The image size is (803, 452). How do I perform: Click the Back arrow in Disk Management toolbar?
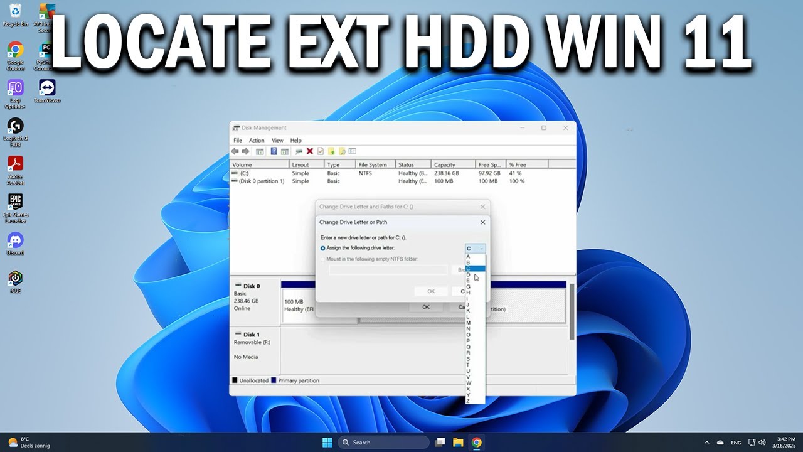[x=235, y=151]
